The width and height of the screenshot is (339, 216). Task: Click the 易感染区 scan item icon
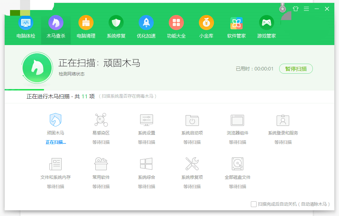tap(101, 120)
